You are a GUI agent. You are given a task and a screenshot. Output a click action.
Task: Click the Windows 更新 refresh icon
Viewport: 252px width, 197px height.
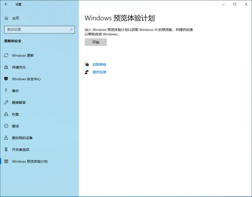click(6, 56)
